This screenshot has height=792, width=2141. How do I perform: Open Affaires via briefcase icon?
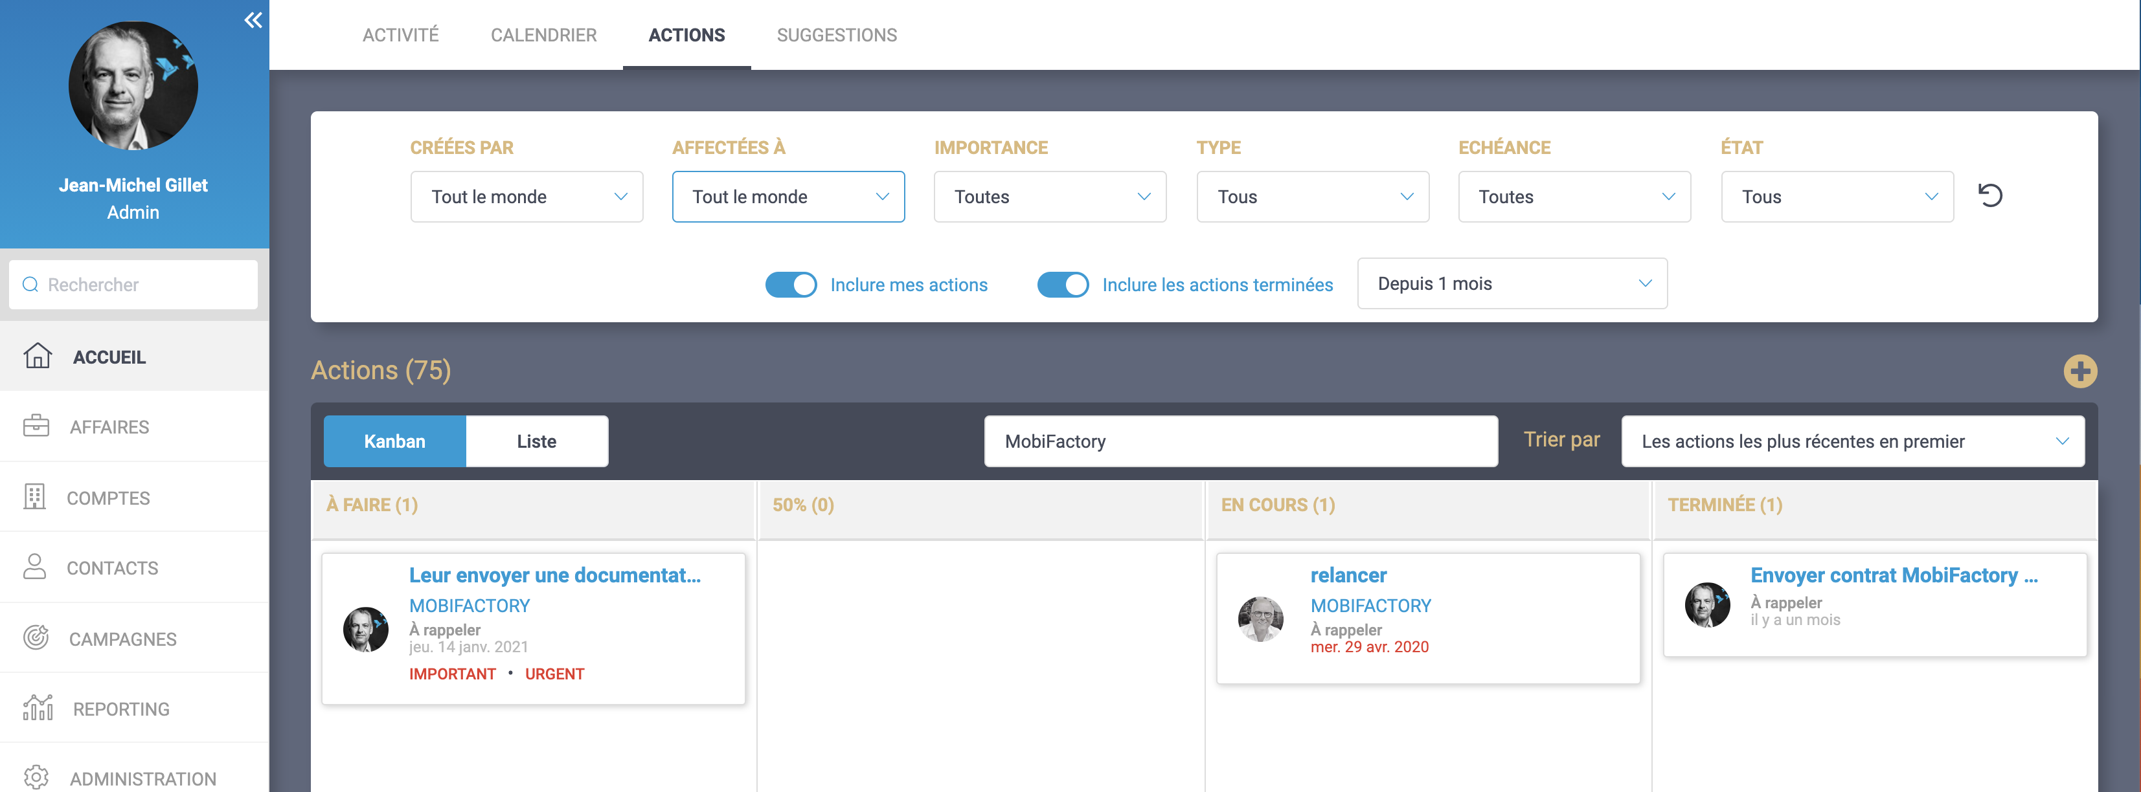click(x=36, y=426)
